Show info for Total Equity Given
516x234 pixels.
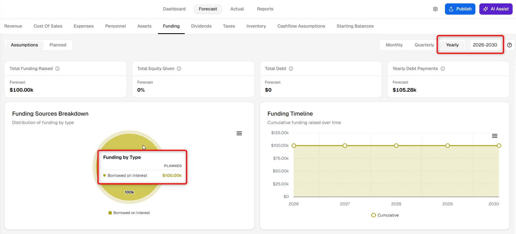click(179, 69)
